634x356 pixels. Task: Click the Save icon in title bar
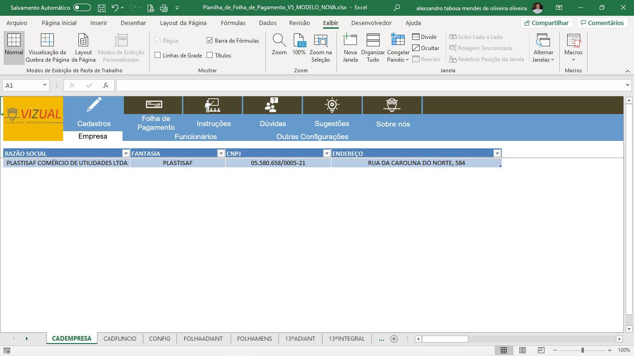[x=102, y=8]
